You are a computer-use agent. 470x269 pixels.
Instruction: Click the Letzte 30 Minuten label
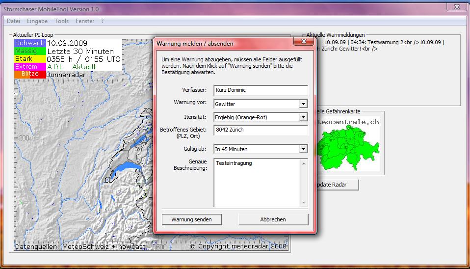(80, 51)
